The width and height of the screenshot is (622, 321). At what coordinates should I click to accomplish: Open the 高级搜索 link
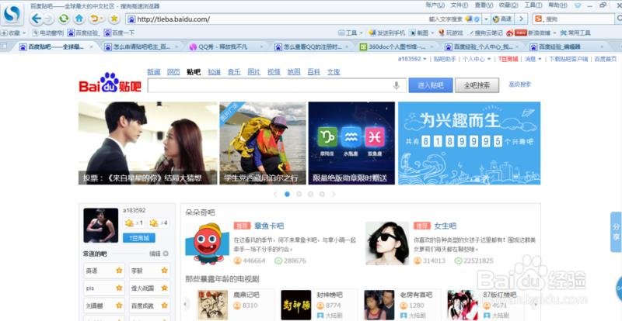point(519,85)
